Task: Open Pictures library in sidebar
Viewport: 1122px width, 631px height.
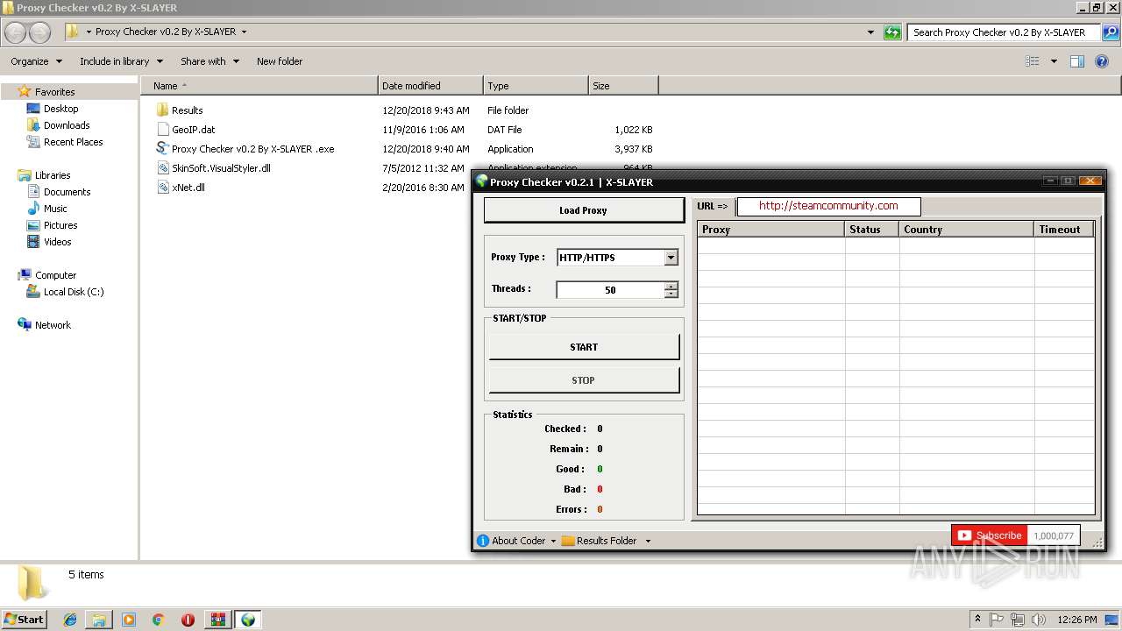Action: [x=60, y=225]
